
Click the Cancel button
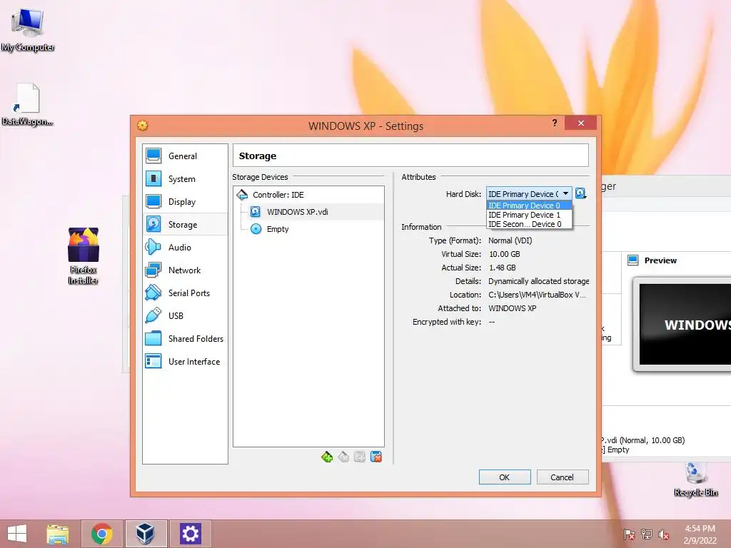(563, 477)
